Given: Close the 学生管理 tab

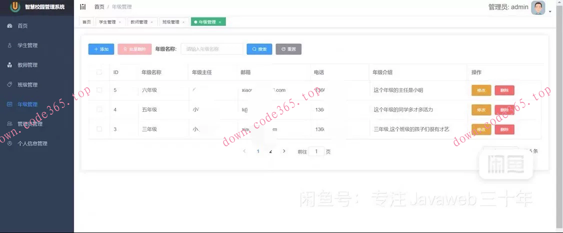Looking at the screenshot, I should 120,22.
